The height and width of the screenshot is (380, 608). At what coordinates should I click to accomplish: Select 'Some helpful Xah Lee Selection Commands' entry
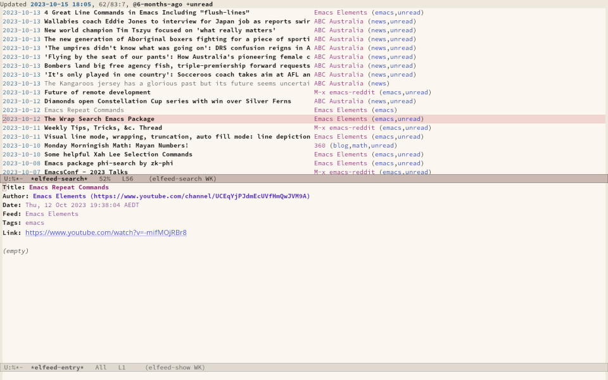click(x=118, y=155)
